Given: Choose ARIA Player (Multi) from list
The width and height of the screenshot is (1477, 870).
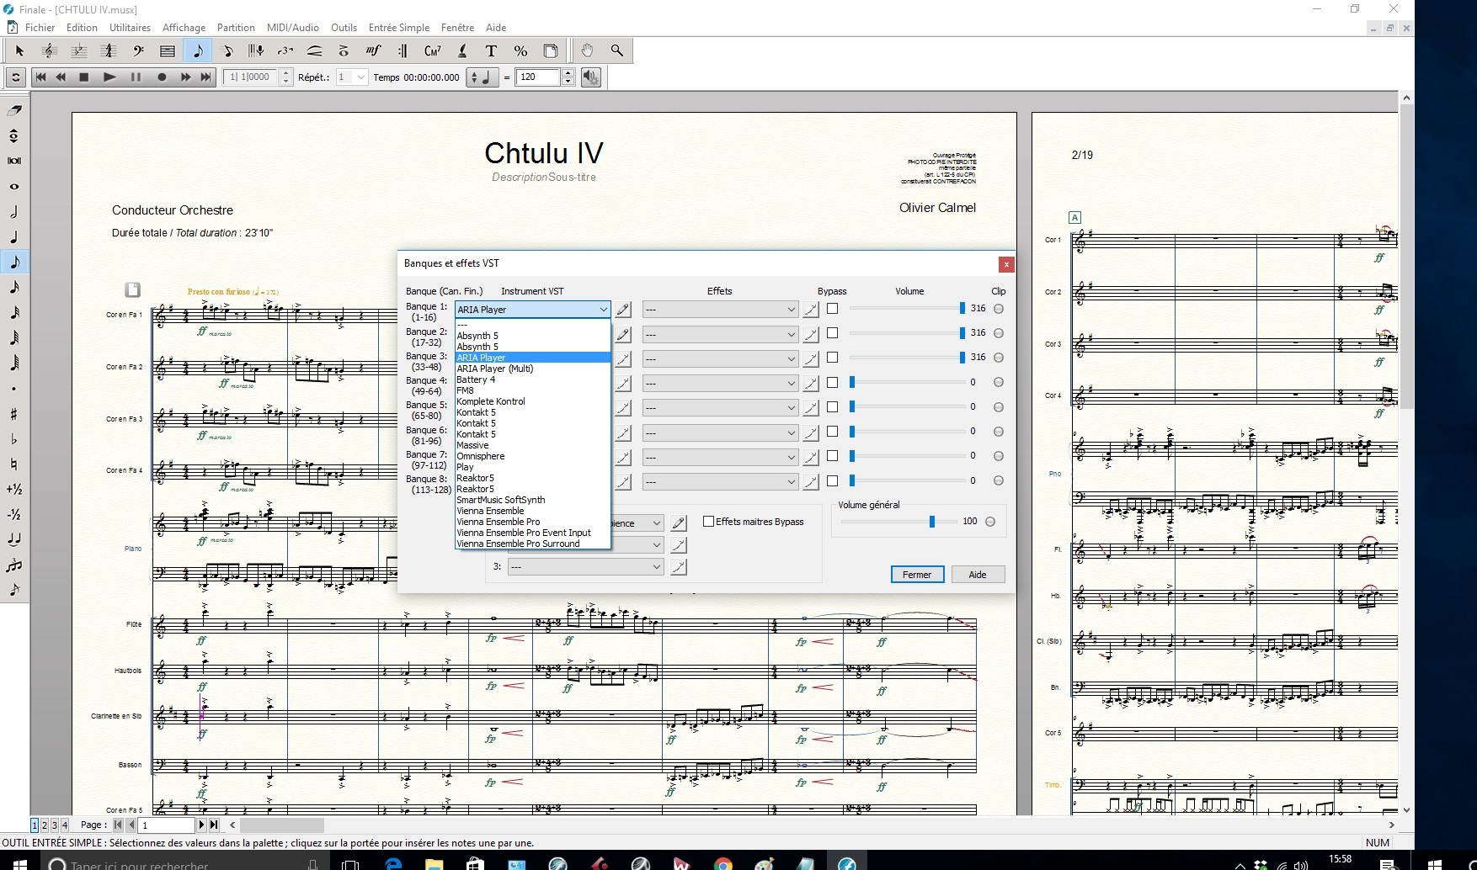Looking at the screenshot, I should click(x=532, y=369).
